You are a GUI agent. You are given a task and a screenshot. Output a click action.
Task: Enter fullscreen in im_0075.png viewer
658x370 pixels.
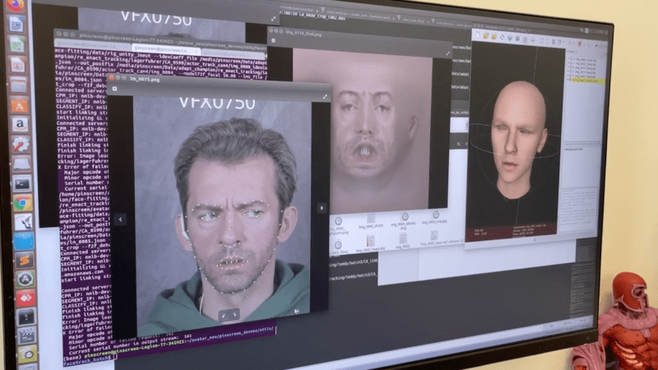coord(324,96)
